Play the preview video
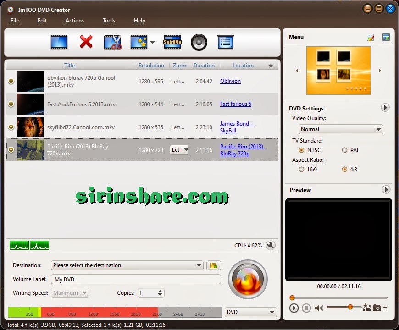Viewport: 399px width, 330px height. 294,308
